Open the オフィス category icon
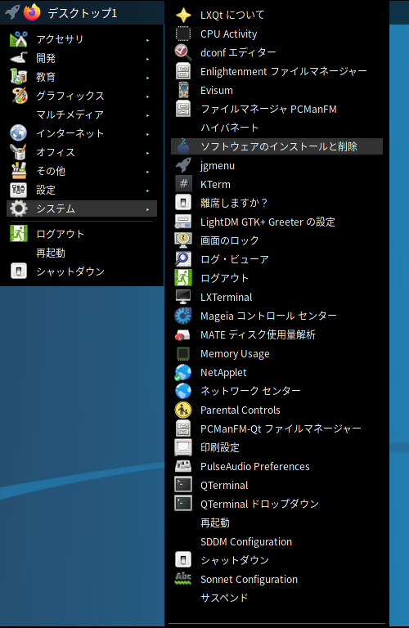The height and width of the screenshot is (628, 409). click(19, 152)
